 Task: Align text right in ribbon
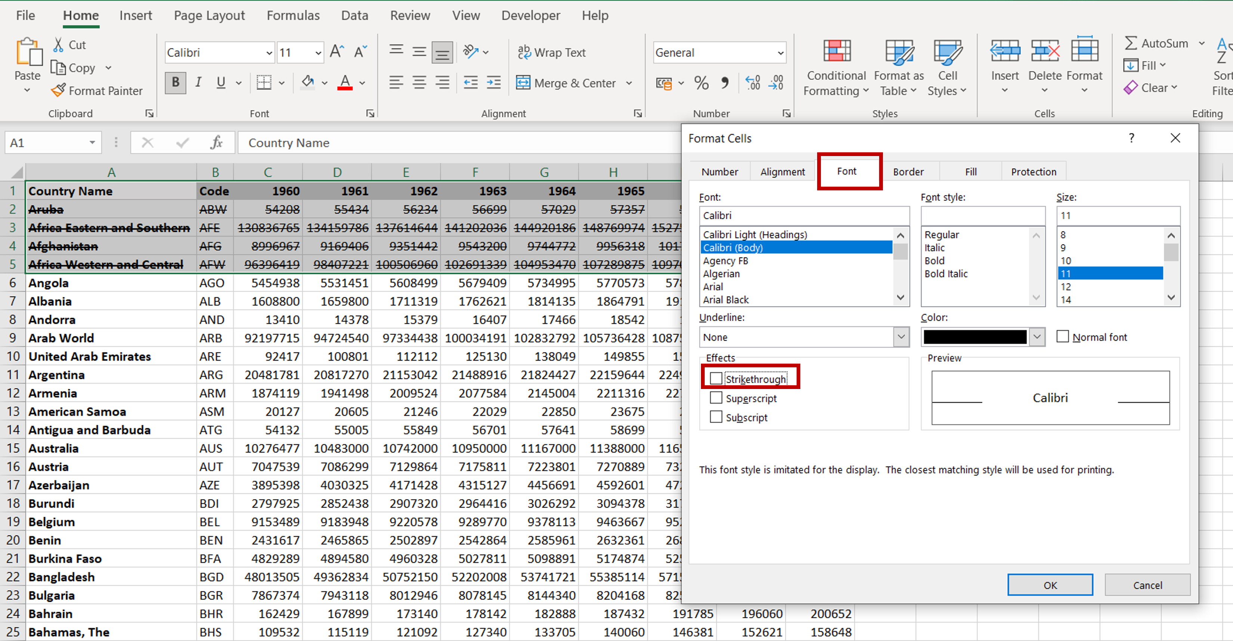click(442, 83)
